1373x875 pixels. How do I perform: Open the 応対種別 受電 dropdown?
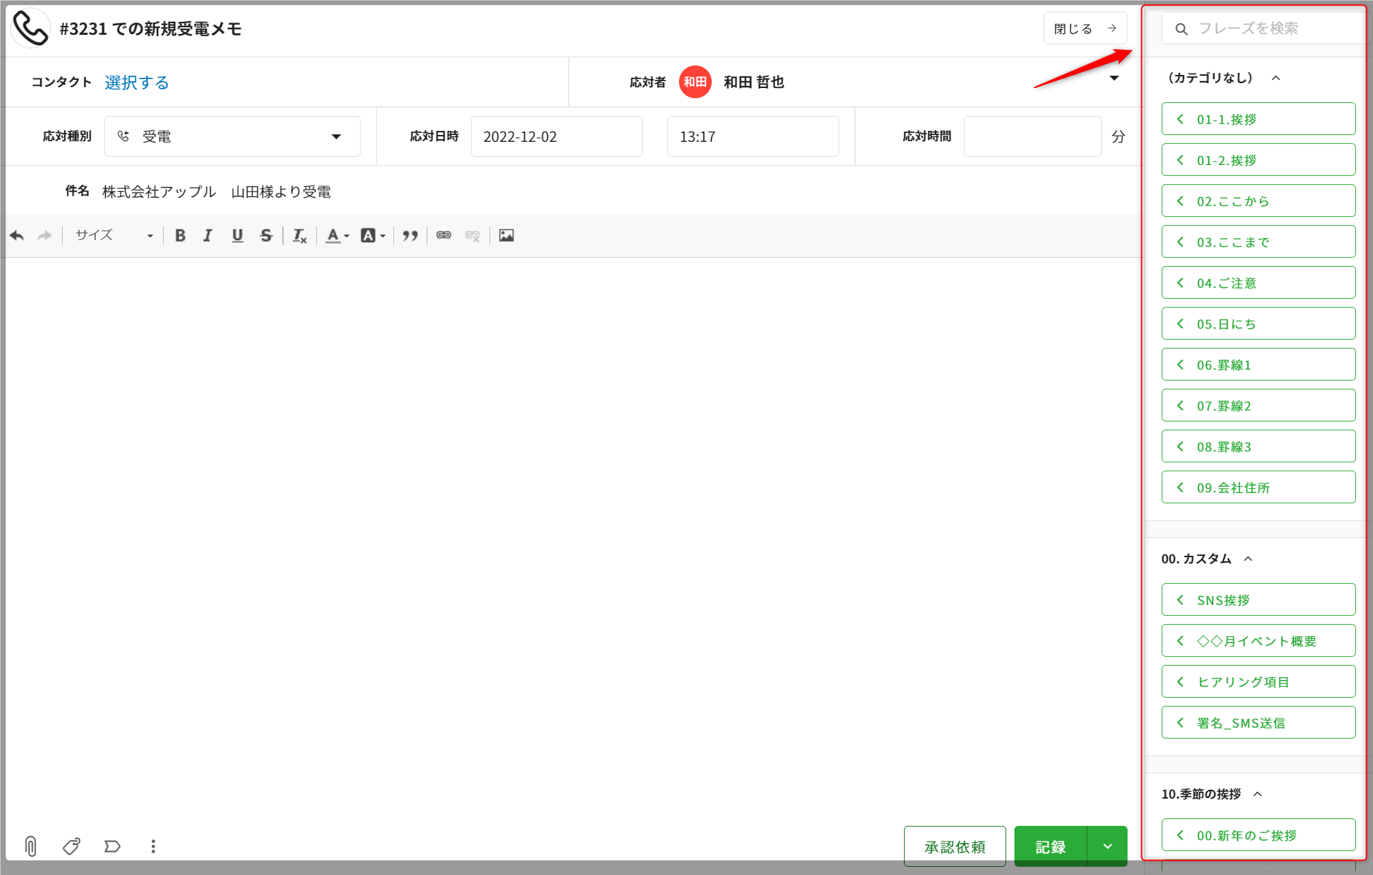232,136
